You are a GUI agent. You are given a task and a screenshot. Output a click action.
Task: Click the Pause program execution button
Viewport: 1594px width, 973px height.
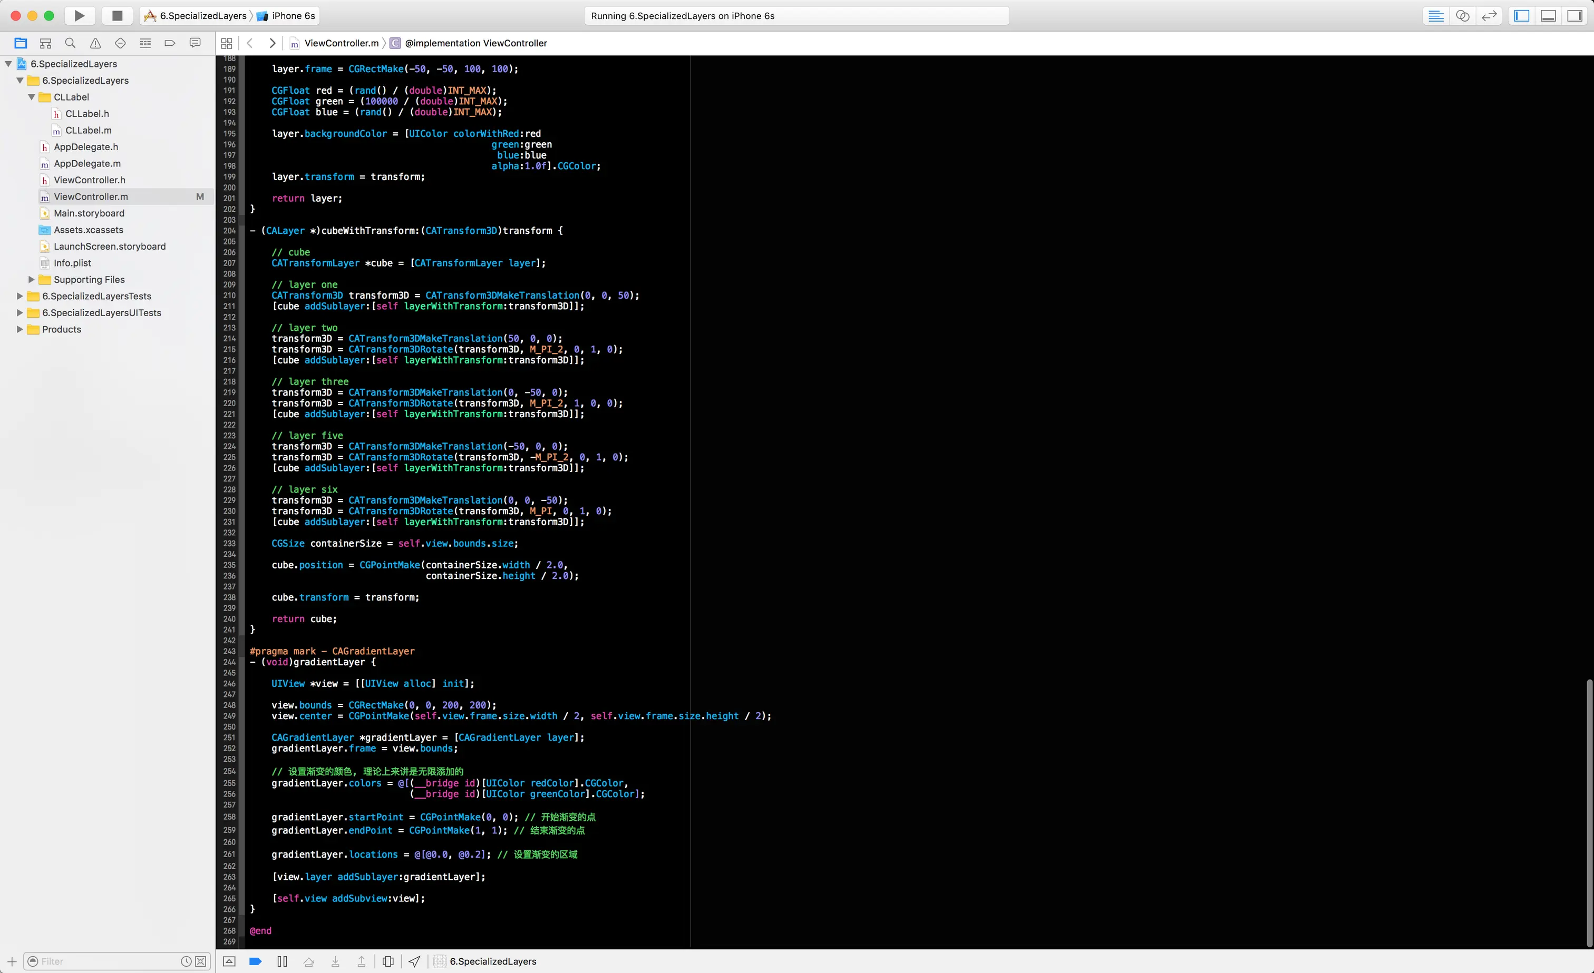tap(282, 961)
